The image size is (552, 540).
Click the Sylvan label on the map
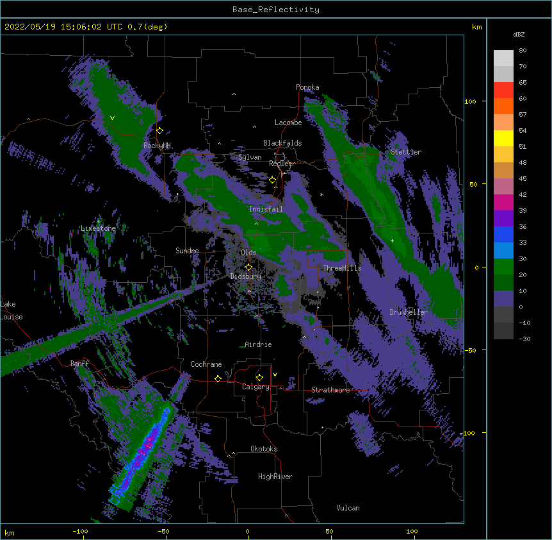[250, 157]
